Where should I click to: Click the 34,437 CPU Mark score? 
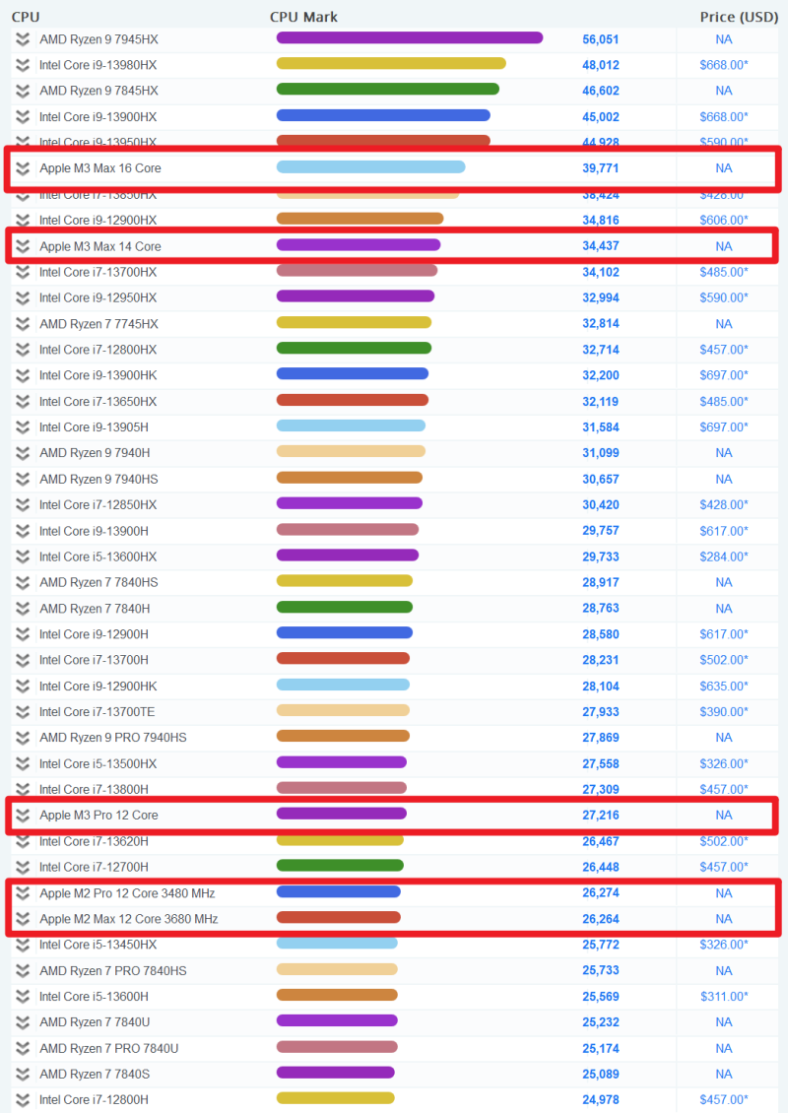pos(601,246)
